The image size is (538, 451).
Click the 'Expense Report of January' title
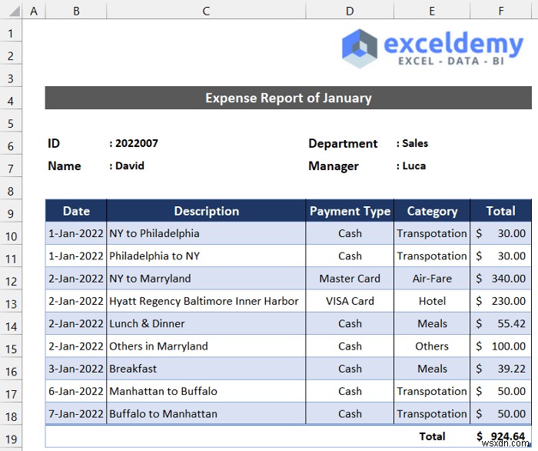pos(288,98)
